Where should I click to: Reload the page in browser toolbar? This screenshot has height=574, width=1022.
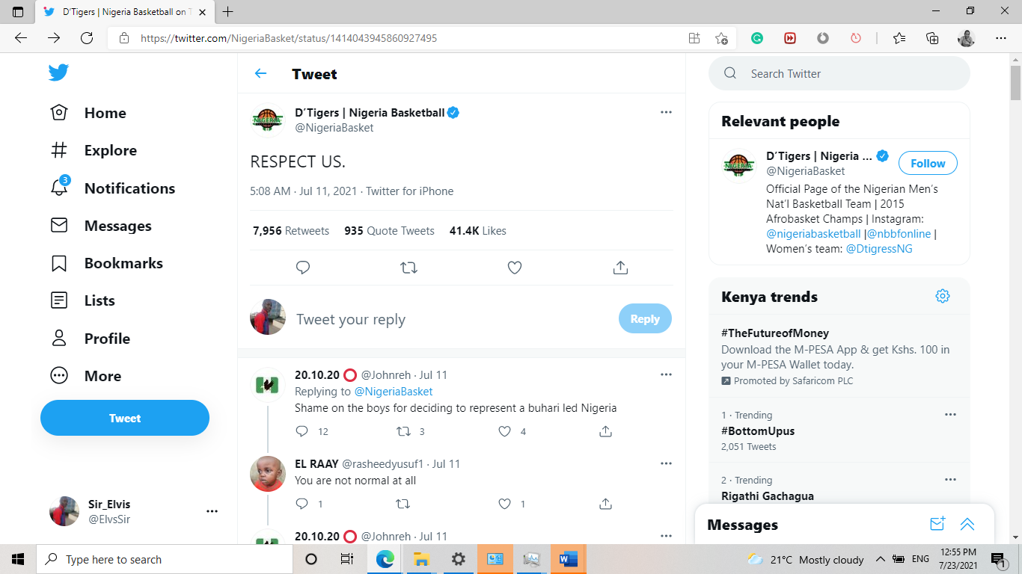[87, 38]
